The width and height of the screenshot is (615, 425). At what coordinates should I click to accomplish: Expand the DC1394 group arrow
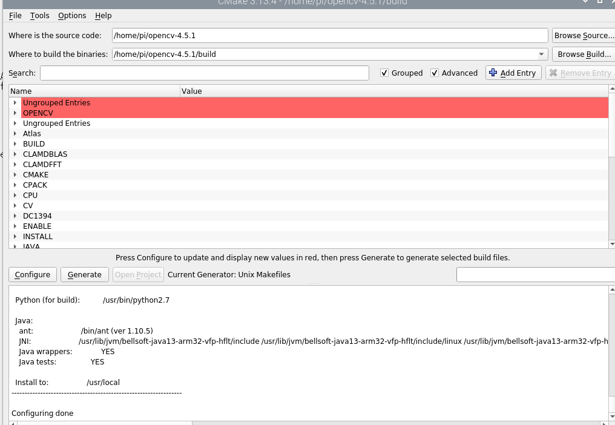point(15,216)
